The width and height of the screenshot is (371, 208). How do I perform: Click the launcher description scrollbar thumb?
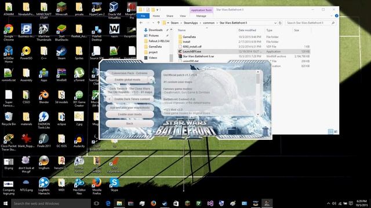[258, 79]
